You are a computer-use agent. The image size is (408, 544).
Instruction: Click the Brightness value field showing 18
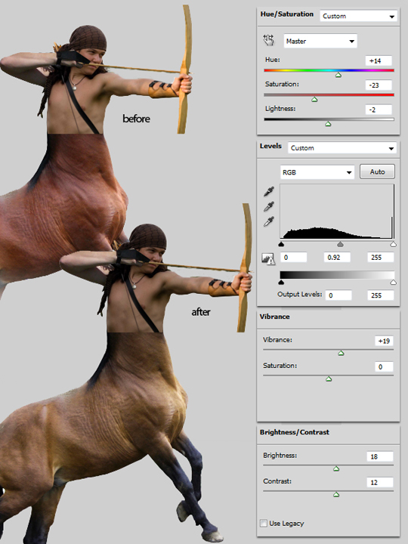pyautogui.click(x=380, y=456)
